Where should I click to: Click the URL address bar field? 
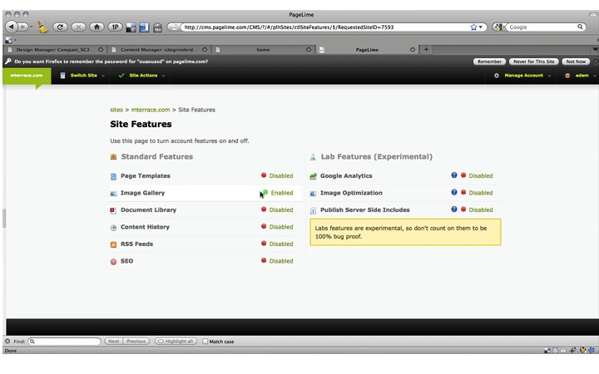pyautogui.click(x=326, y=27)
